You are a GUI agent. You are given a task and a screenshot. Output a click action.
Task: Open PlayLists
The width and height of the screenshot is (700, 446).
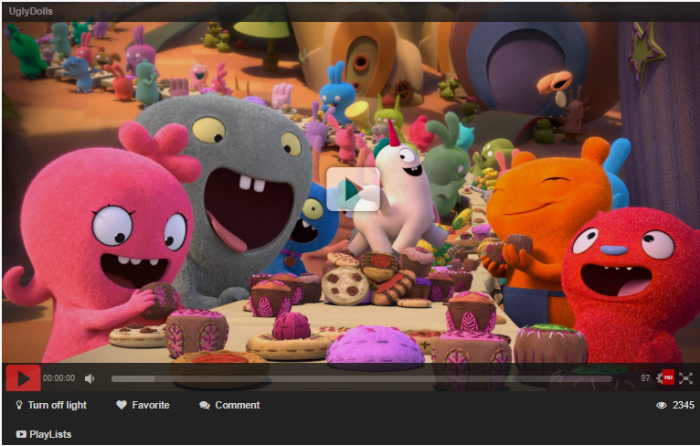44,434
